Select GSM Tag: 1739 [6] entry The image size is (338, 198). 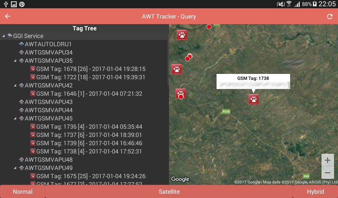(89, 143)
